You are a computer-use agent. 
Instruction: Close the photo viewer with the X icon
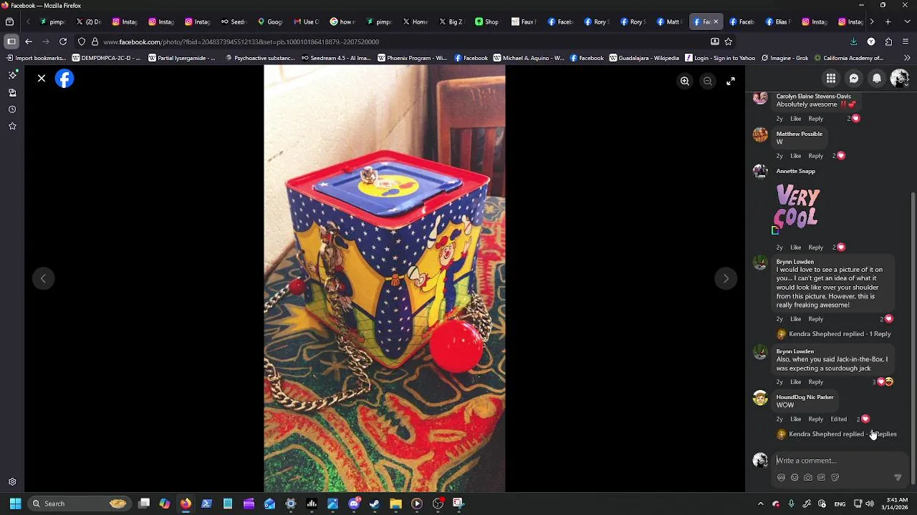[x=42, y=78]
